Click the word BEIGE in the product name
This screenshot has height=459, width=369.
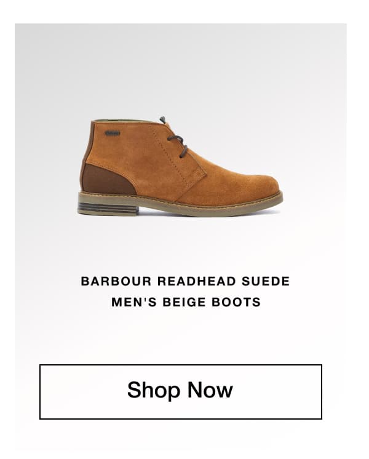tap(184, 302)
